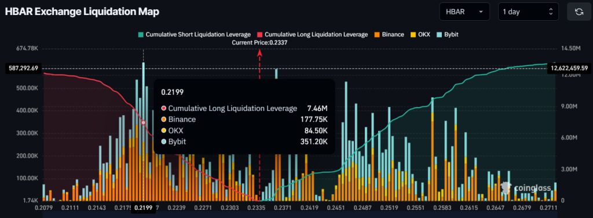Click the highlighted 0.2199 x-axis label
The height and width of the screenshot is (218, 593).
click(x=143, y=208)
